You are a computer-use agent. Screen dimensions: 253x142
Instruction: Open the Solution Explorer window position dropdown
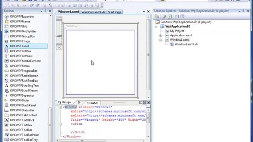[239, 11]
